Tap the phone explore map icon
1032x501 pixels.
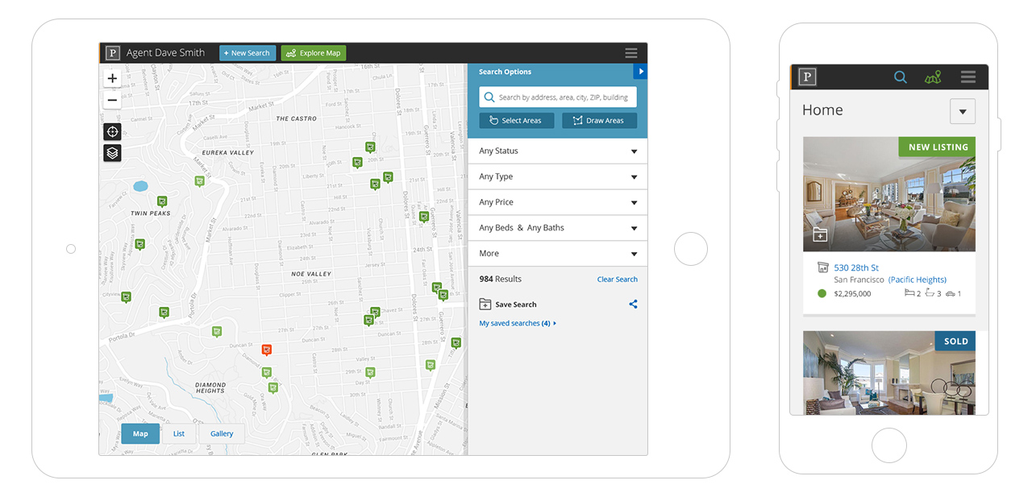coord(933,77)
